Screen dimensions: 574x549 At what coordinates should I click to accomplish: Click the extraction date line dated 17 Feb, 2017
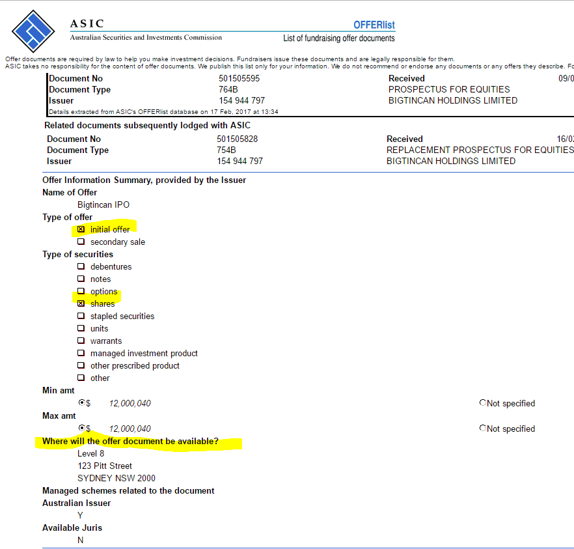163,112
